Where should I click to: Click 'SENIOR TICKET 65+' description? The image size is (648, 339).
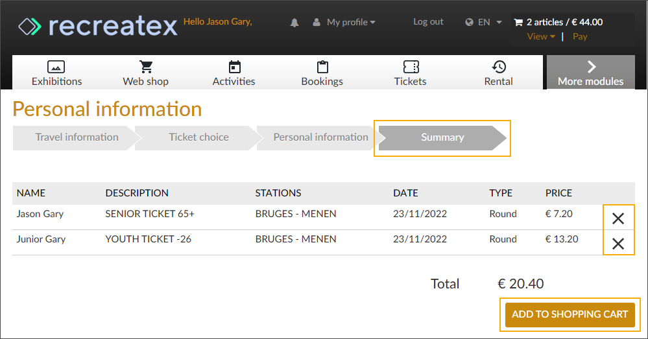(x=150, y=214)
